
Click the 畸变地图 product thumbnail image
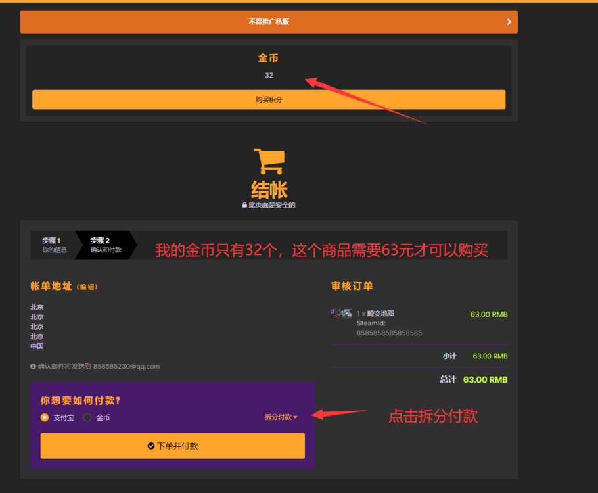[x=341, y=314]
